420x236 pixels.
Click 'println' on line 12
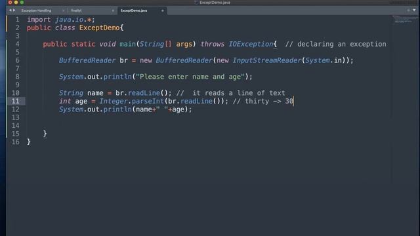pos(117,109)
